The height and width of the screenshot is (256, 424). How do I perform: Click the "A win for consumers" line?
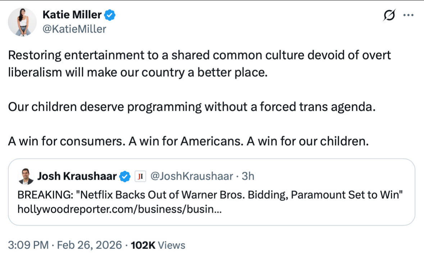click(188, 141)
